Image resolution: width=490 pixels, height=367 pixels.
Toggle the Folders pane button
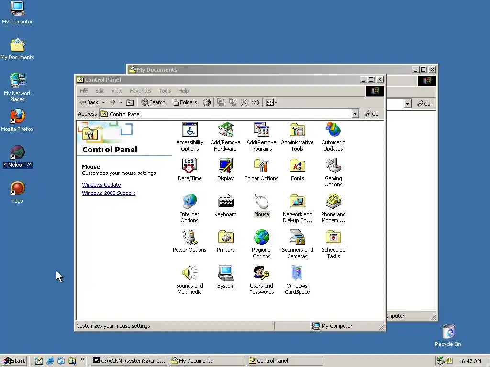coord(184,102)
